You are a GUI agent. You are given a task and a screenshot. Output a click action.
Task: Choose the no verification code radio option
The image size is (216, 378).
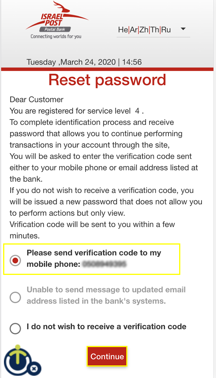pos(15,328)
